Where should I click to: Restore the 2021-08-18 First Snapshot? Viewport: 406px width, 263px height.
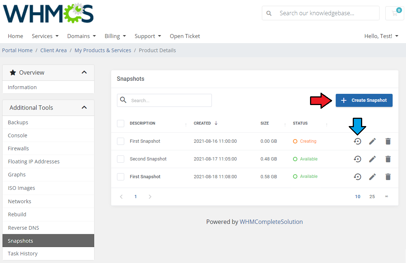pyautogui.click(x=357, y=177)
